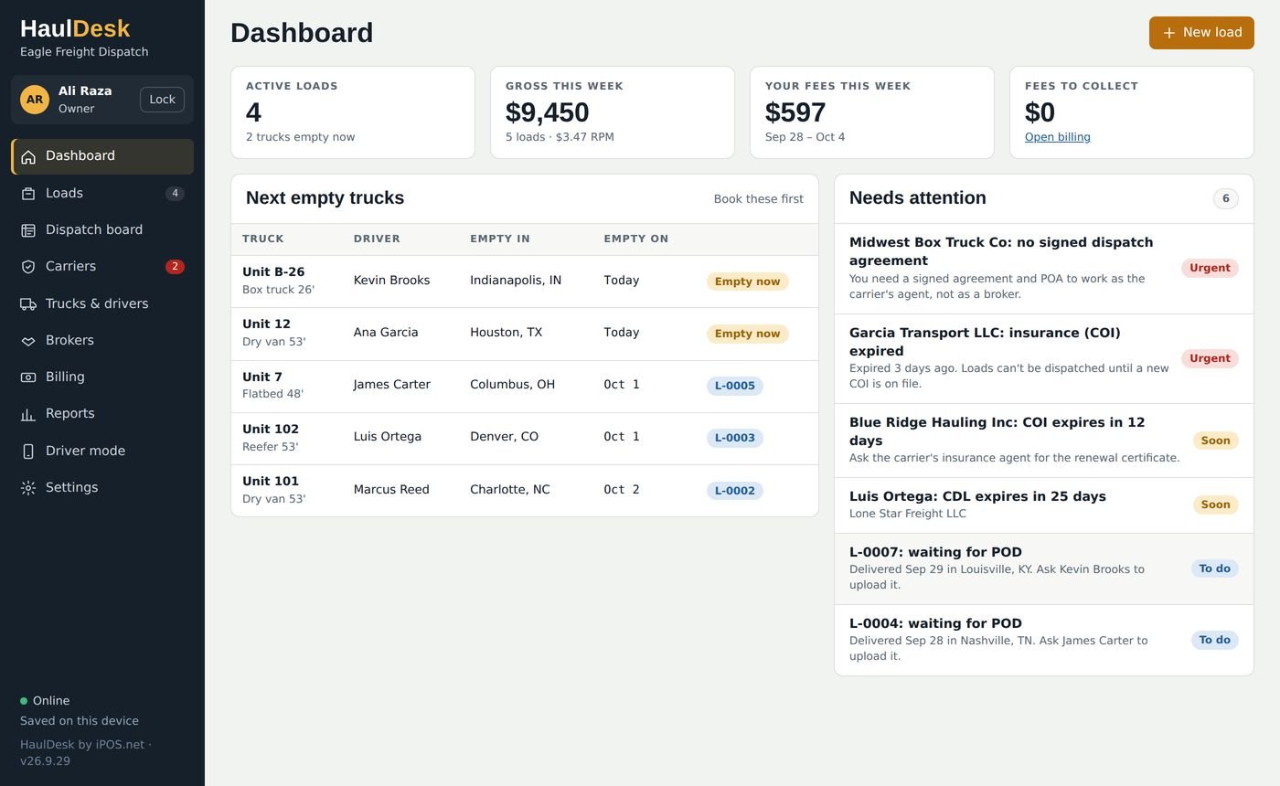Click Empty now badge for Unit B-26
Viewport: 1280px width, 786px height.
(747, 281)
